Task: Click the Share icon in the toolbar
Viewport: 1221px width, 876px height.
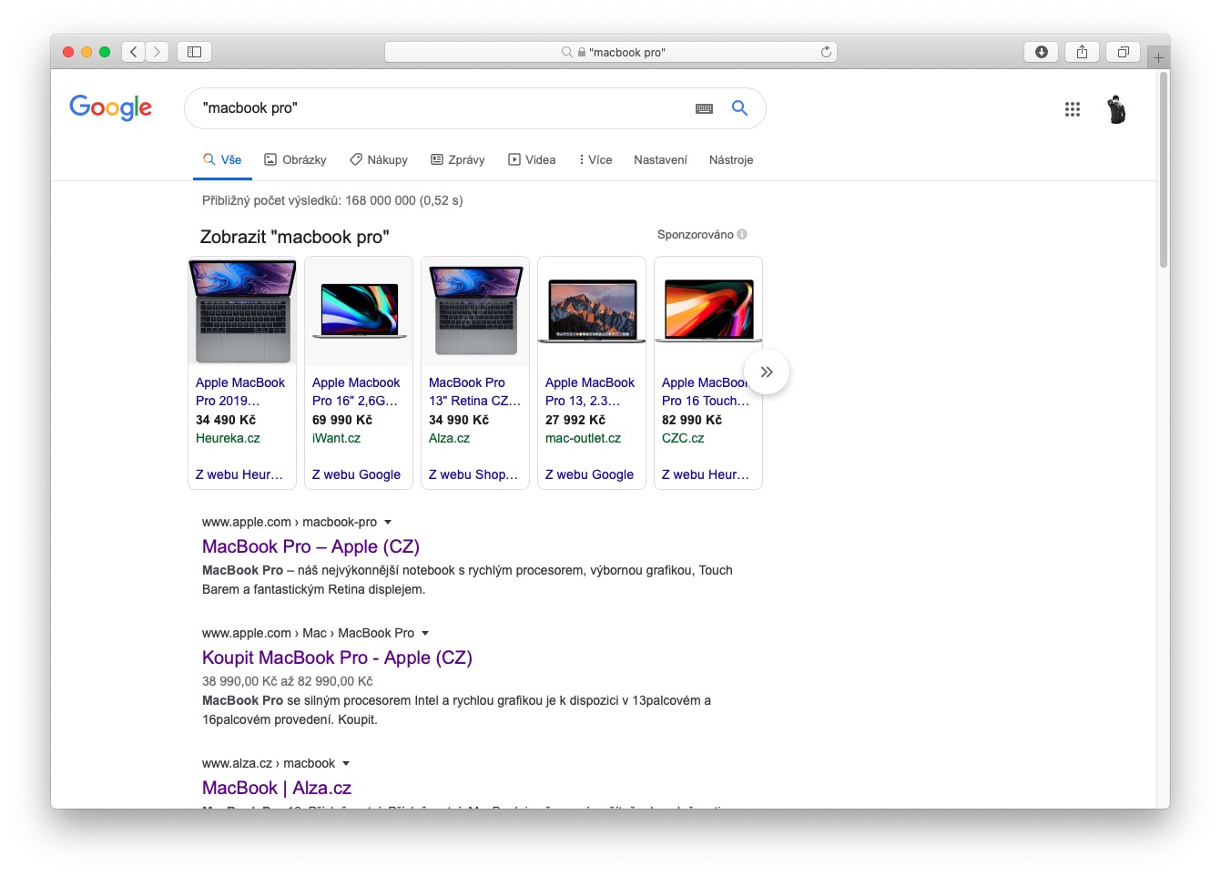Action: pos(1082,52)
